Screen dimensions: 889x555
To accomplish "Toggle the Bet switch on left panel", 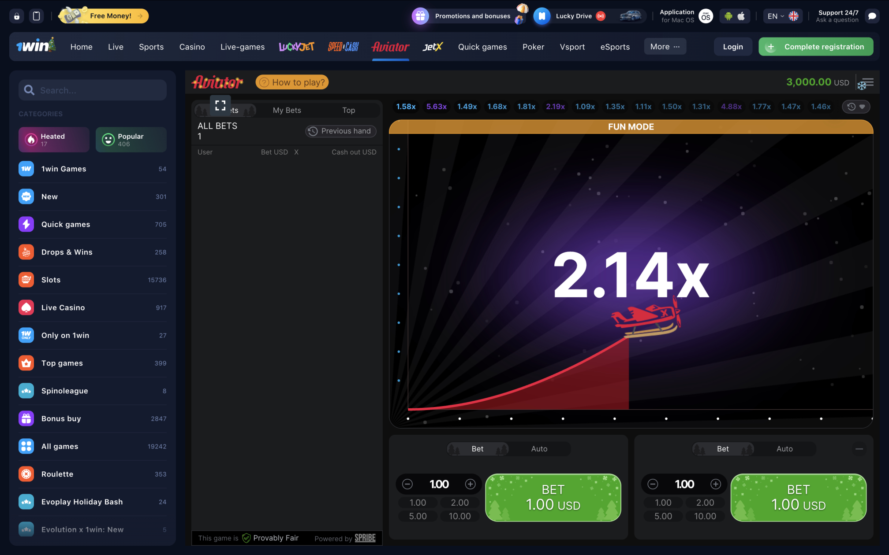I will pyautogui.click(x=478, y=448).
